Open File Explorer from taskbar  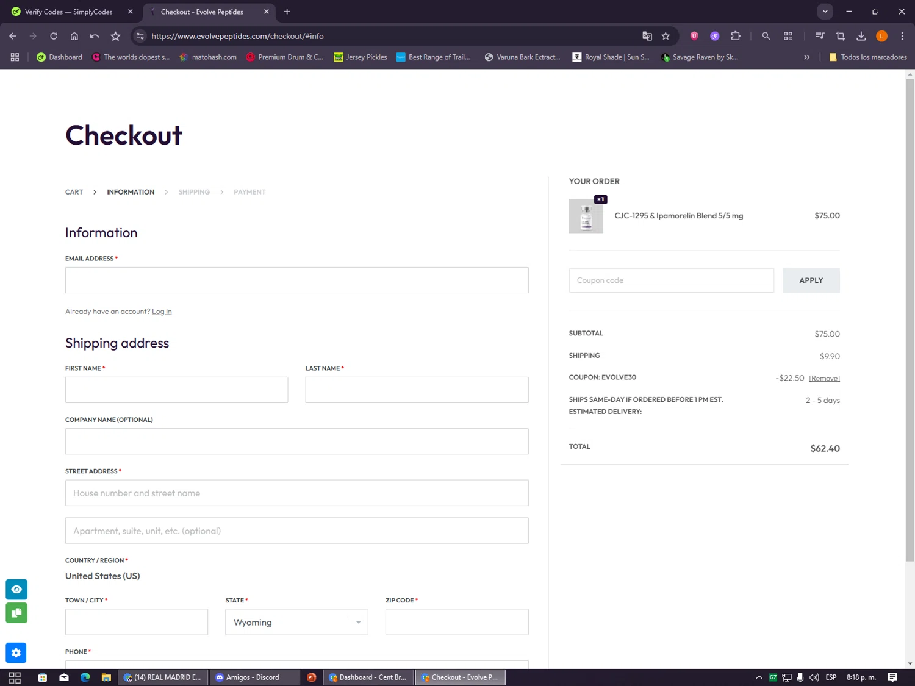(106, 677)
